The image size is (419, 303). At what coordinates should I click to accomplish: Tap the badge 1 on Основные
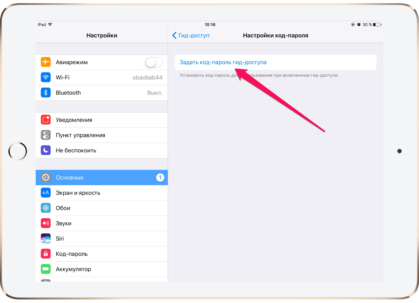point(160,177)
